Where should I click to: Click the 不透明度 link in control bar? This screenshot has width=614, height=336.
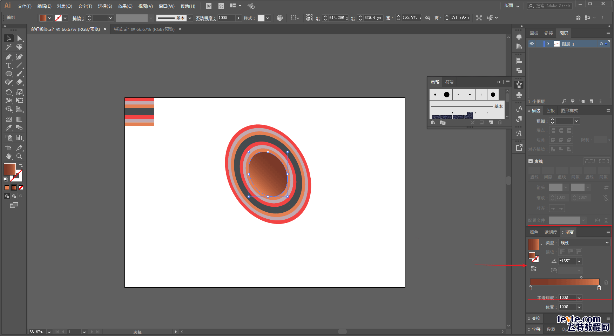pos(205,18)
